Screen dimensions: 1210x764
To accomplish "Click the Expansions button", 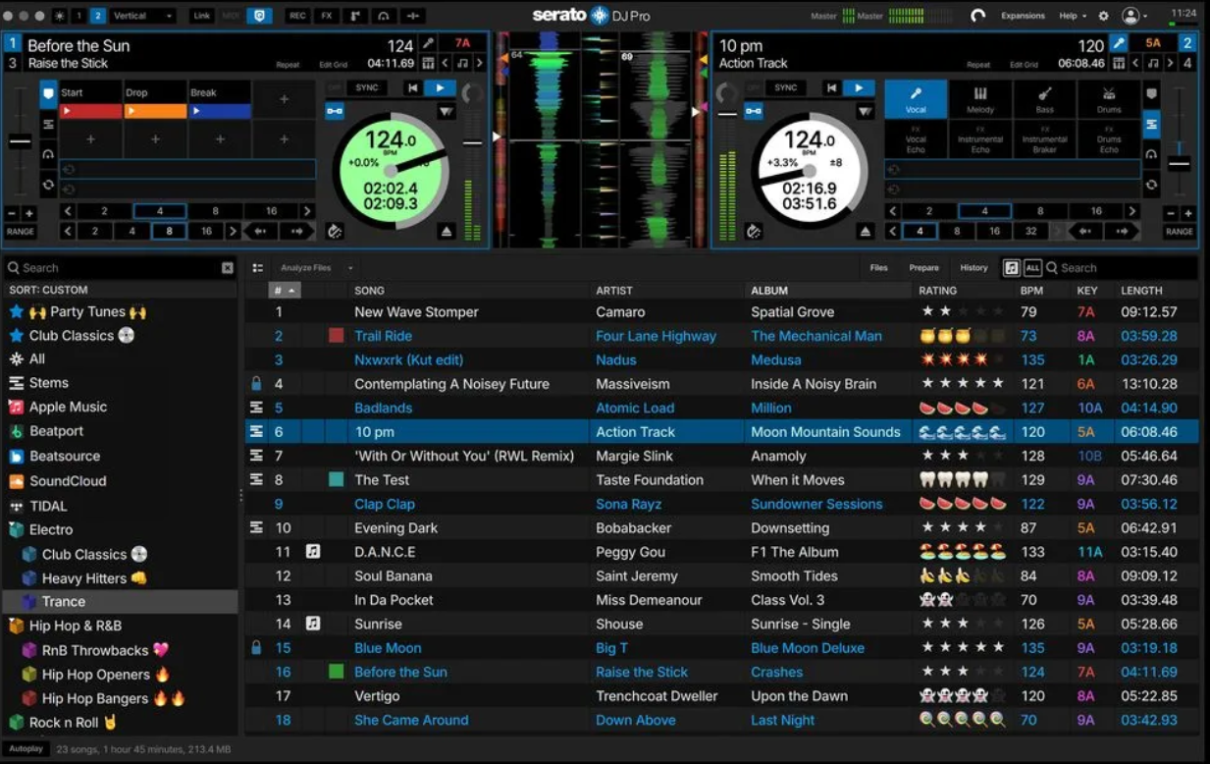I will coord(1023,17).
